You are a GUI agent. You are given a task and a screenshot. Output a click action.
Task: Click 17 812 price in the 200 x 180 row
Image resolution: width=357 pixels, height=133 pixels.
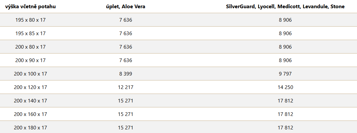[x=285, y=127]
